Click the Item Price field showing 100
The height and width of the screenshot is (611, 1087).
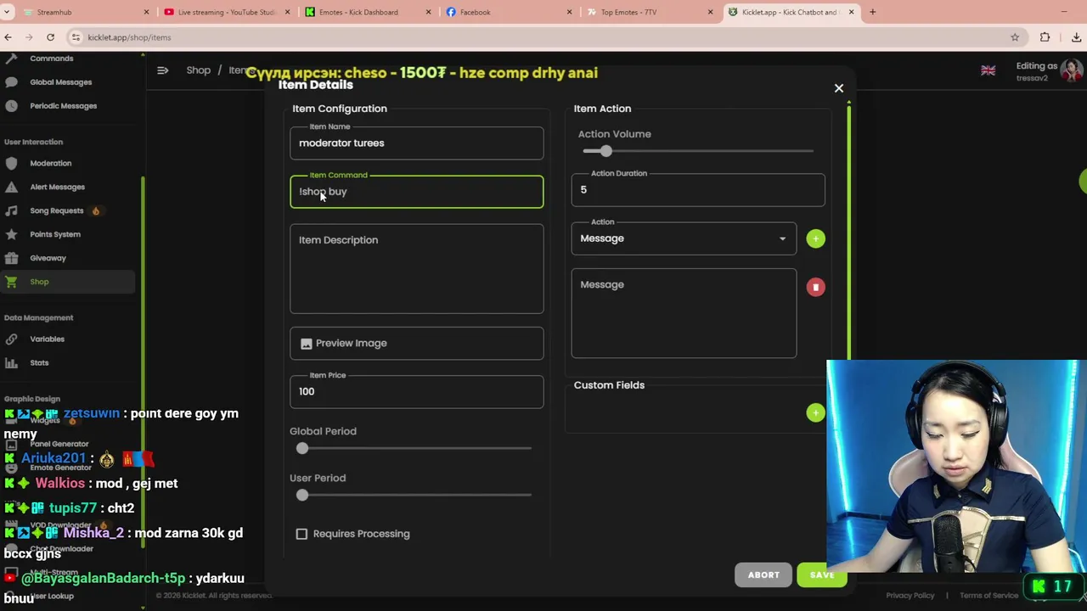416,392
